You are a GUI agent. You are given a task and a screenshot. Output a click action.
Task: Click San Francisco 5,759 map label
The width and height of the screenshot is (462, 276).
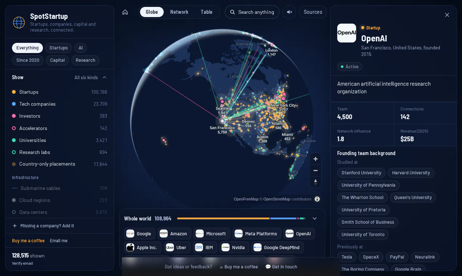(x=222, y=130)
